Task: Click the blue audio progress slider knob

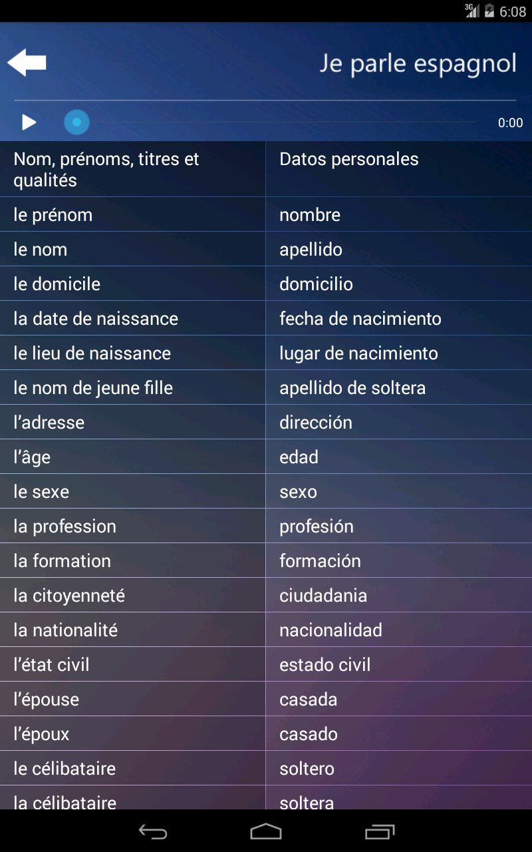Action: [76, 122]
